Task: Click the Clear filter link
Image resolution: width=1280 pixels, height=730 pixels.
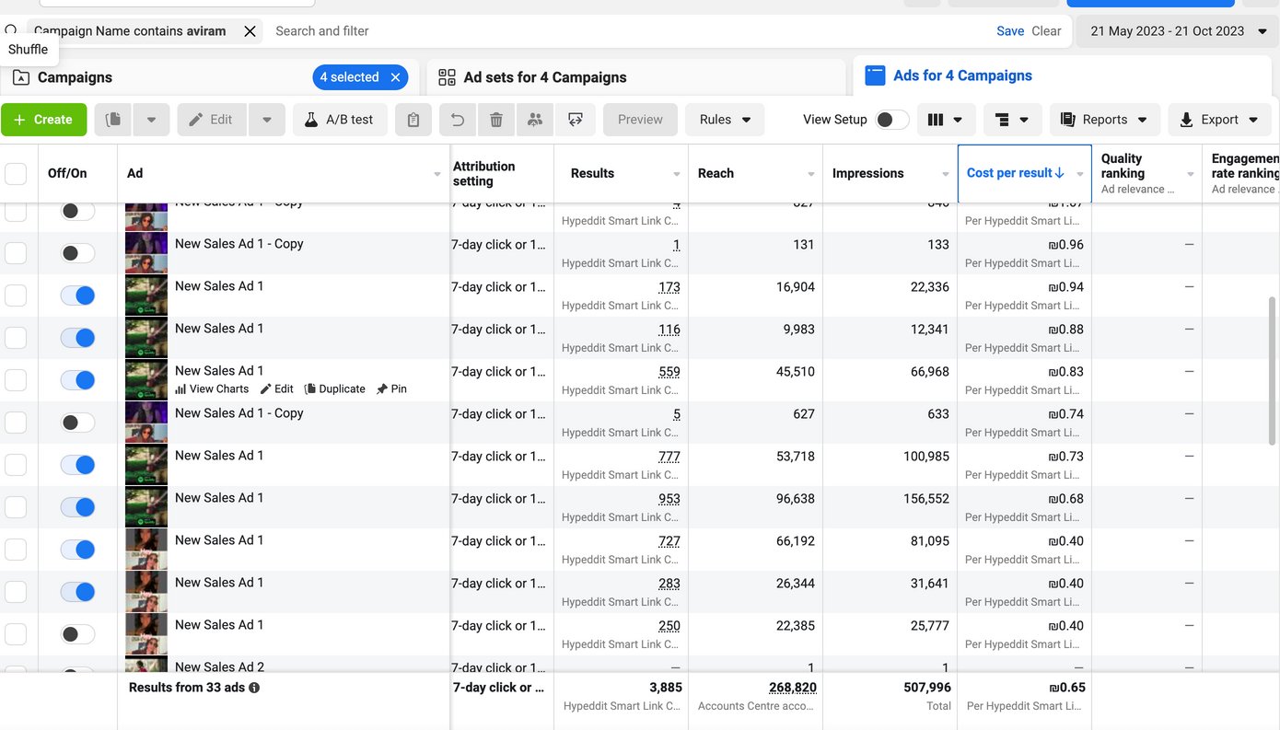Action: [x=1046, y=31]
